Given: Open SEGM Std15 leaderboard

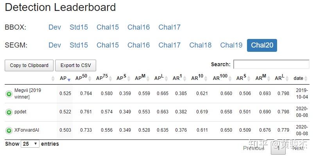Looking at the screenshot, I should tap(79, 45).
